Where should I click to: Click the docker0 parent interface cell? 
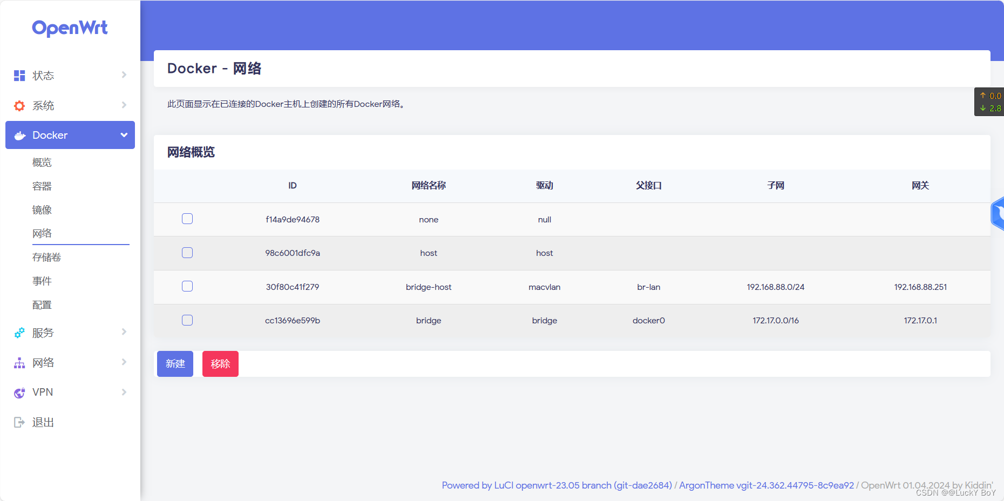click(x=649, y=321)
